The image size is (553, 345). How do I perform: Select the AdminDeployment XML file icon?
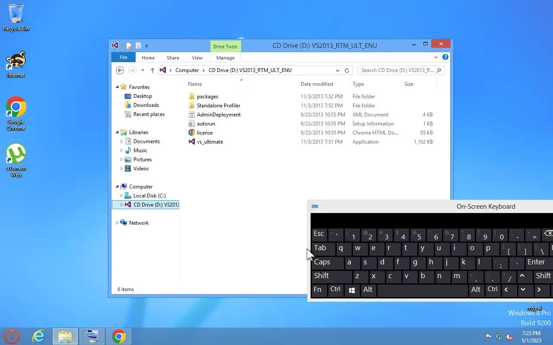click(192, 115)
